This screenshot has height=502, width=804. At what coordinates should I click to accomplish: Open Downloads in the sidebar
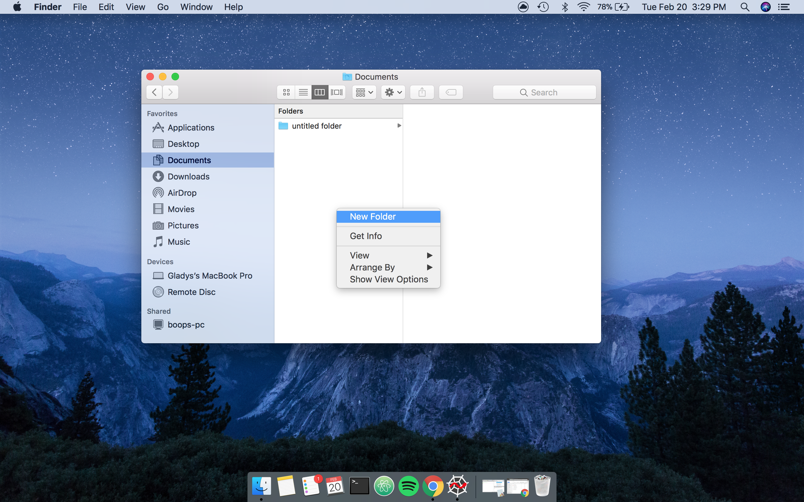pyautogui.click(x=208, y=176)
